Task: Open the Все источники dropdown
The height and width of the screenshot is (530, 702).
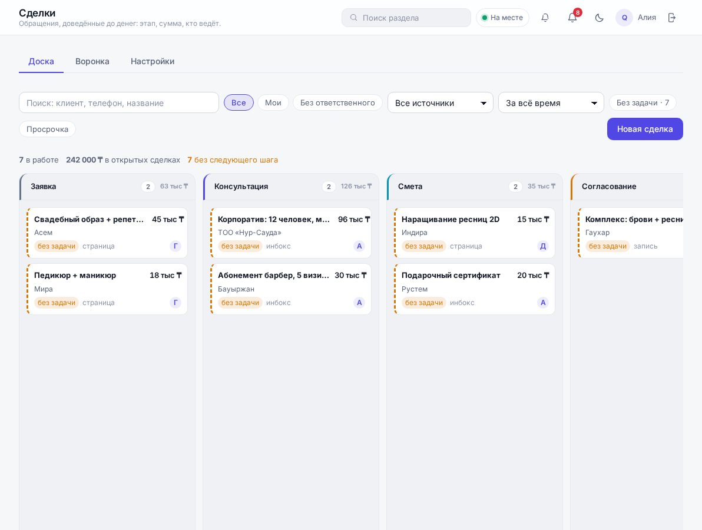Action: tap(441, 102)
